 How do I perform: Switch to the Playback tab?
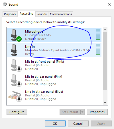[10, 14]
